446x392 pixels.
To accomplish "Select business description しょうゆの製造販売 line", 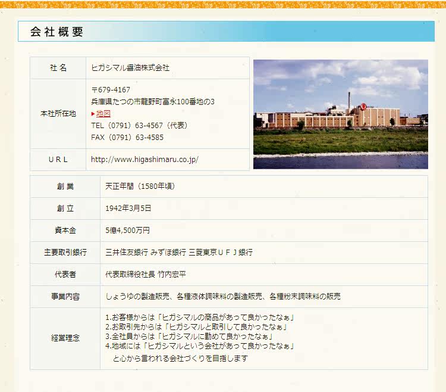I will pos(223,297).
